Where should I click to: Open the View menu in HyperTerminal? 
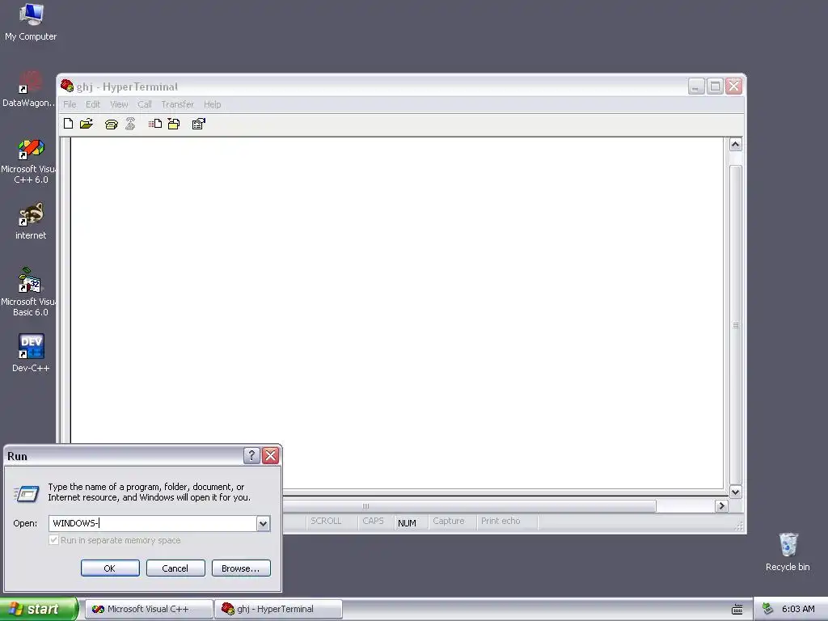pyautogui.click(x=119, y=104)
